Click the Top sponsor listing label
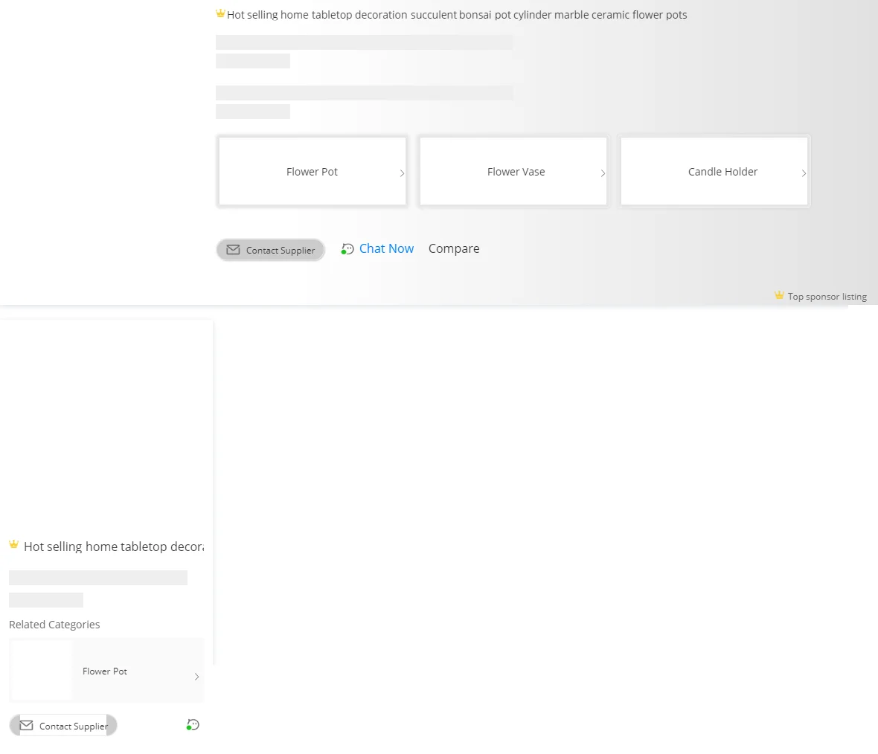Viewport: 878px width, 754px height. (827, 297)
